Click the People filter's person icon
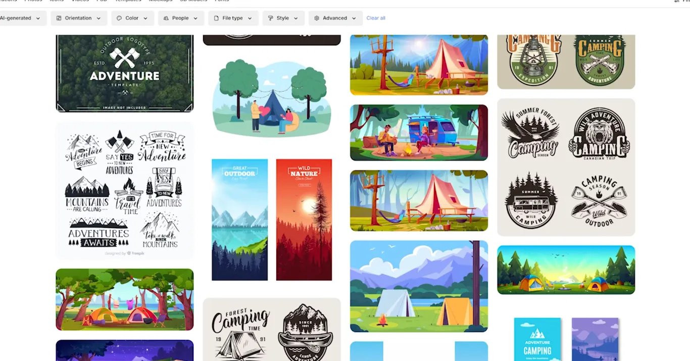690x361 pixels. [165, 18]
